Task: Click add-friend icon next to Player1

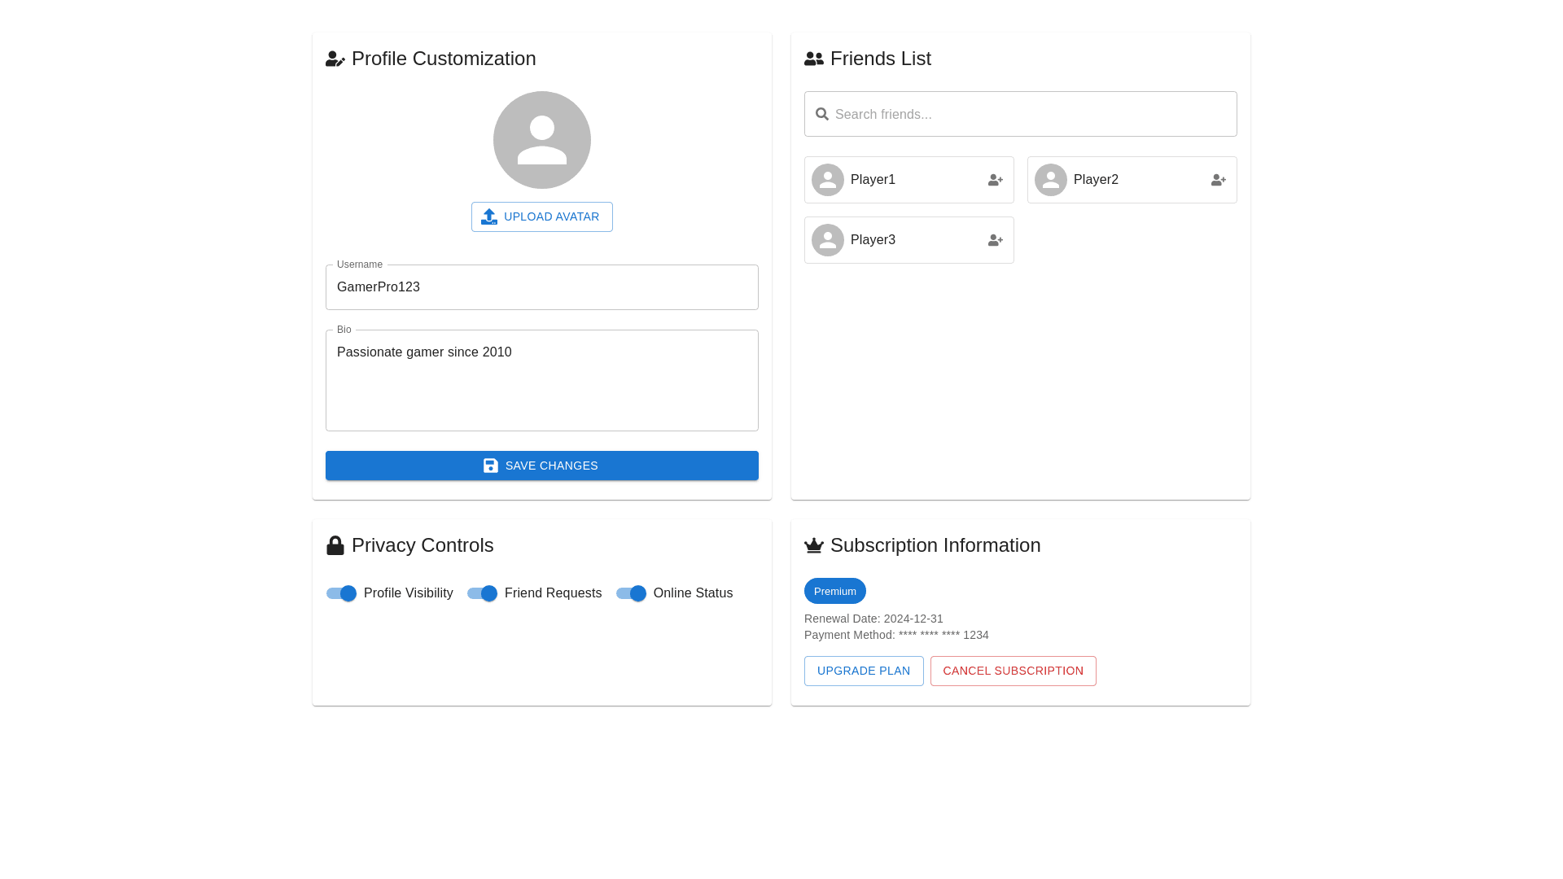Action: (995, 180)
